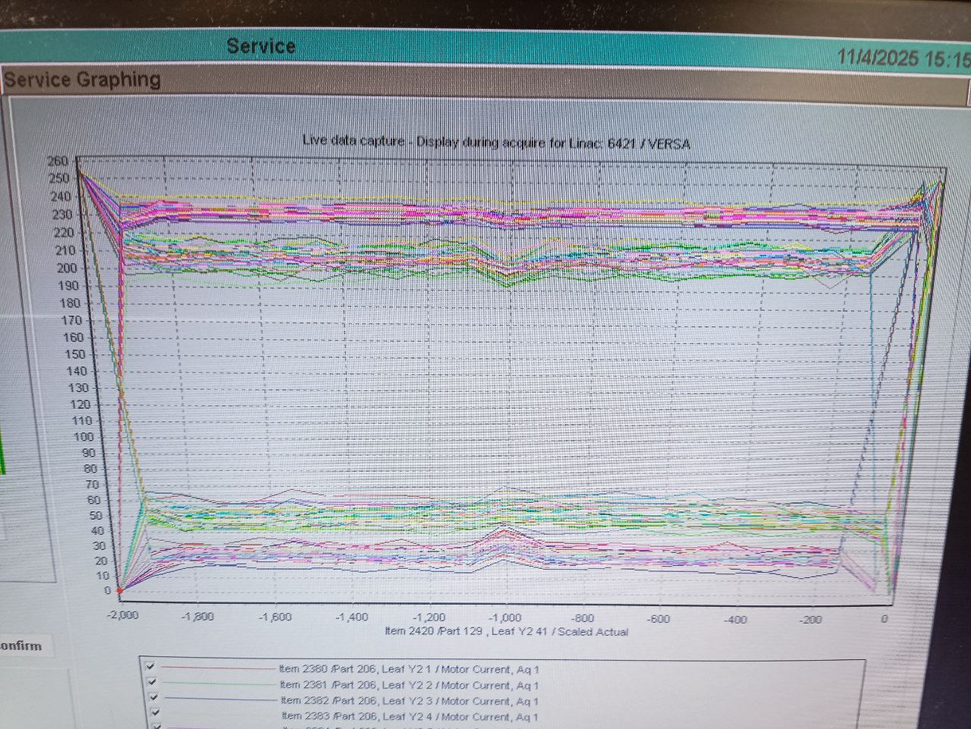Untick the Item 2383 Leaf Y2 4 checkbox

(x=155, y=712)
